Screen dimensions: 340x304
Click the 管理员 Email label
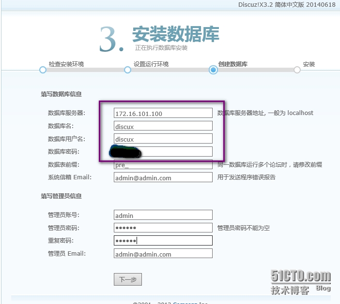(67, 253)
